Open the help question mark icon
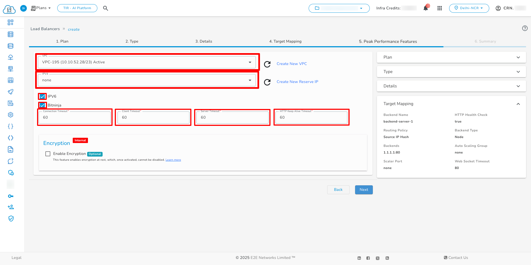531x265 pixels. [525, 28]
